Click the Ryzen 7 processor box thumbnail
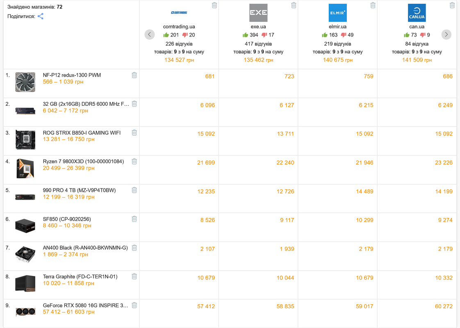The height and width of the screenshot is (328, 460). click(x=25, y=169)
